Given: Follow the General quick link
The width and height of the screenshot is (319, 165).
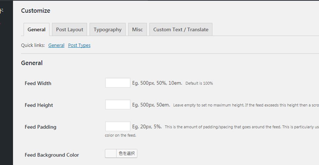Looking at the screenshot, I should [56, 45].
